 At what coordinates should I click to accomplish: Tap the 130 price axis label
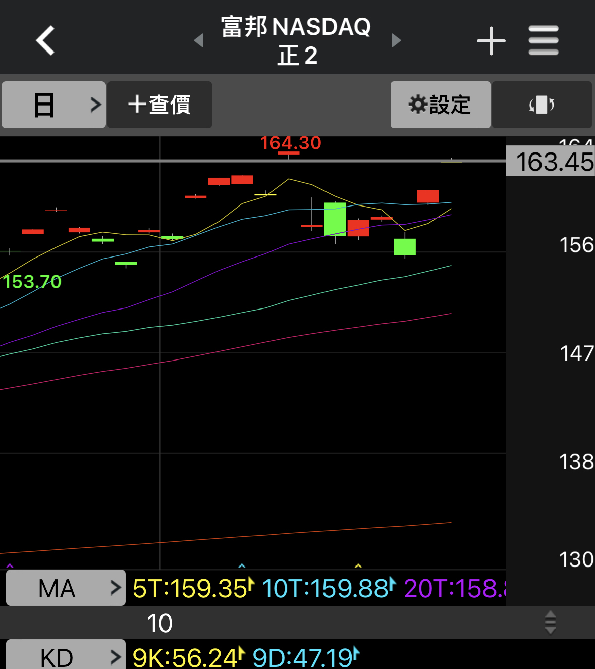pyautogui.click(x=576, y=559)
